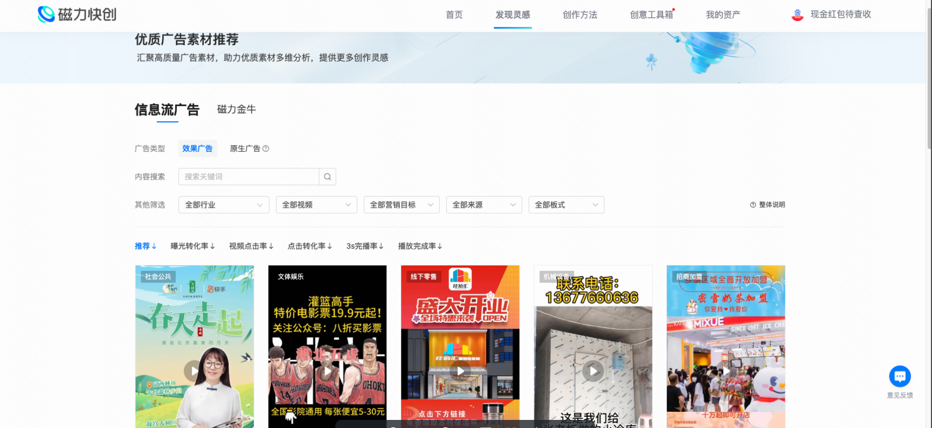The width and height of the screenshot is (932, 428).
Task: Click the 招商加盟 tag on fifth card
Action: pyautogui.click(x=689, y=277)
